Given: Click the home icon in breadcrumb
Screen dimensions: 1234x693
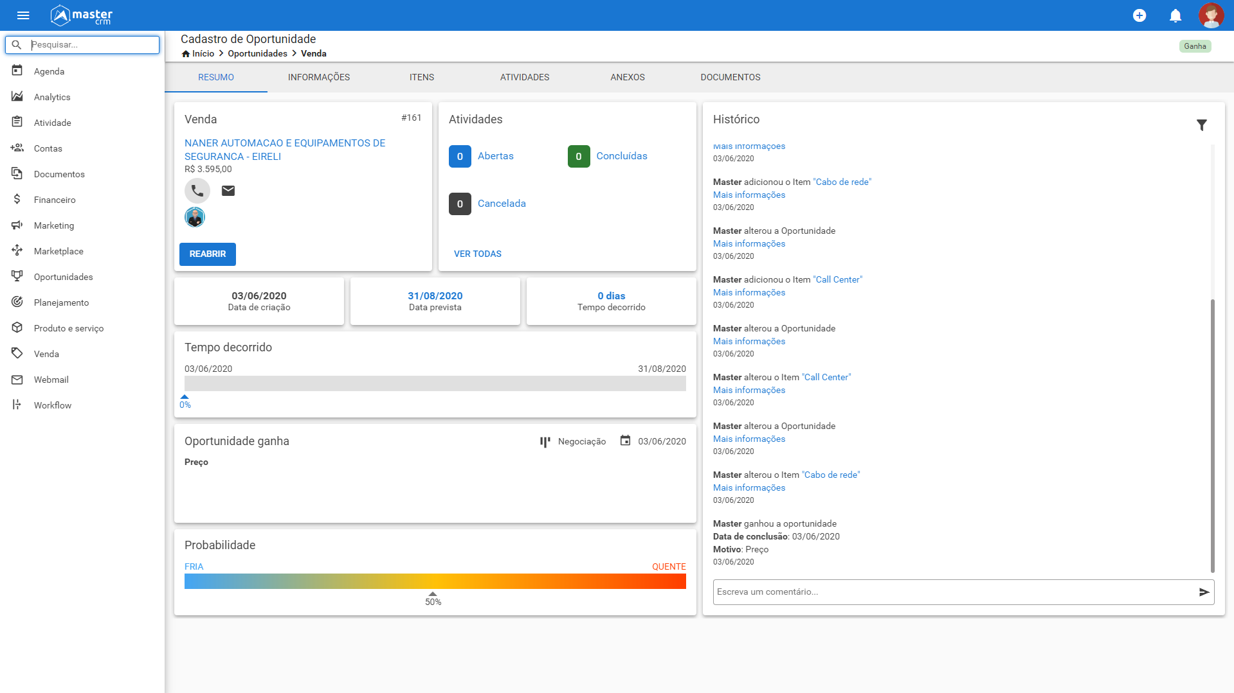Looking at the screenshot, I should click(x=186, y=54).
